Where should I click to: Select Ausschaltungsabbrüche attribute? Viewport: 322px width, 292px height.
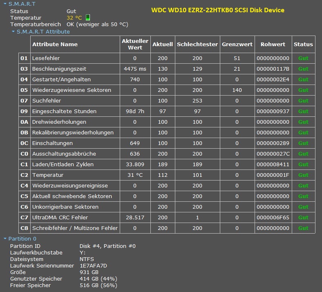coord(64,154)
